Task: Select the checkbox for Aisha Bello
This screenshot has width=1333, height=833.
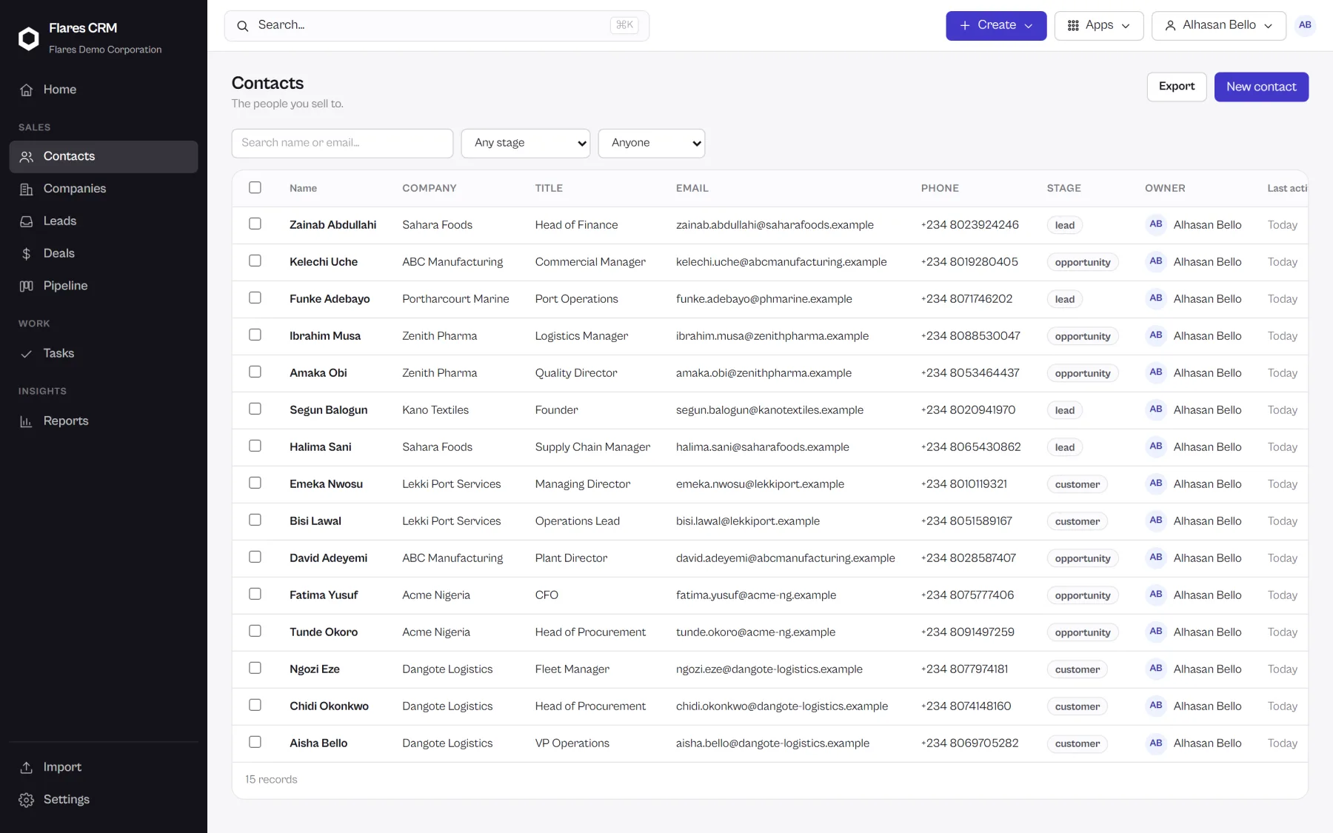Action: coord(255,742)
